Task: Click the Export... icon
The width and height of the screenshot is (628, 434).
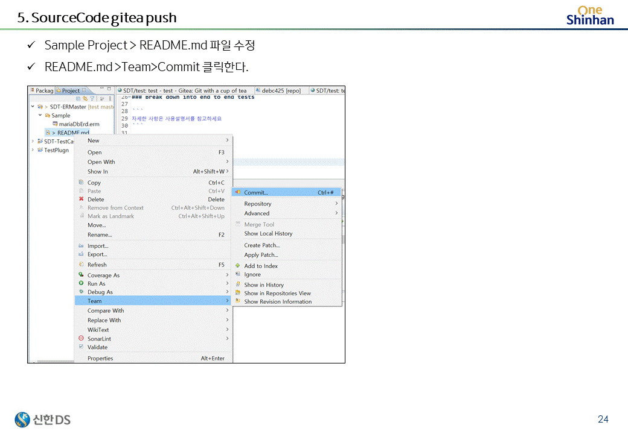Action: coord(82,254)
